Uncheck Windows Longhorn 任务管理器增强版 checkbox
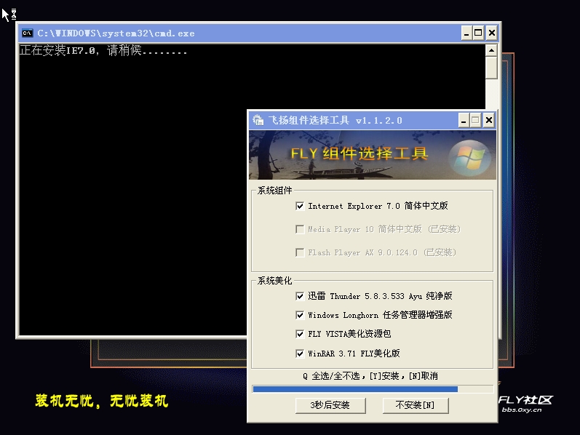580x435 pixels. click(300, 315)
